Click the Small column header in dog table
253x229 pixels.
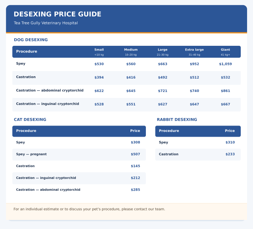click(x=99, y=50)
